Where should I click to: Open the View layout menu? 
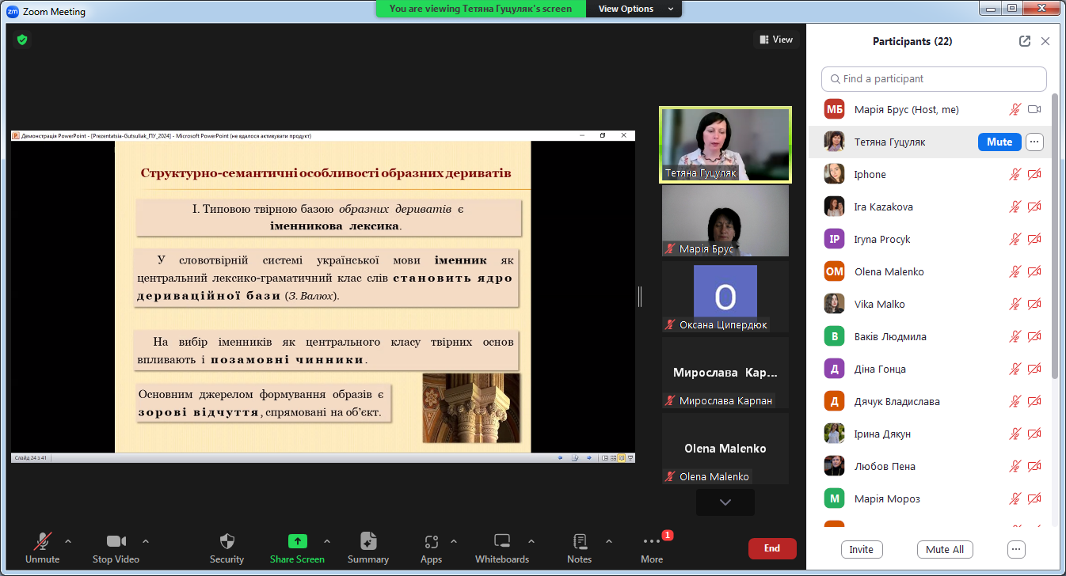(776, 40)
